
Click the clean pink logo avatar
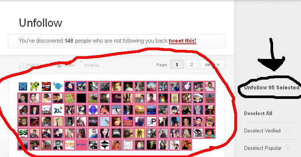pos(81,145)
